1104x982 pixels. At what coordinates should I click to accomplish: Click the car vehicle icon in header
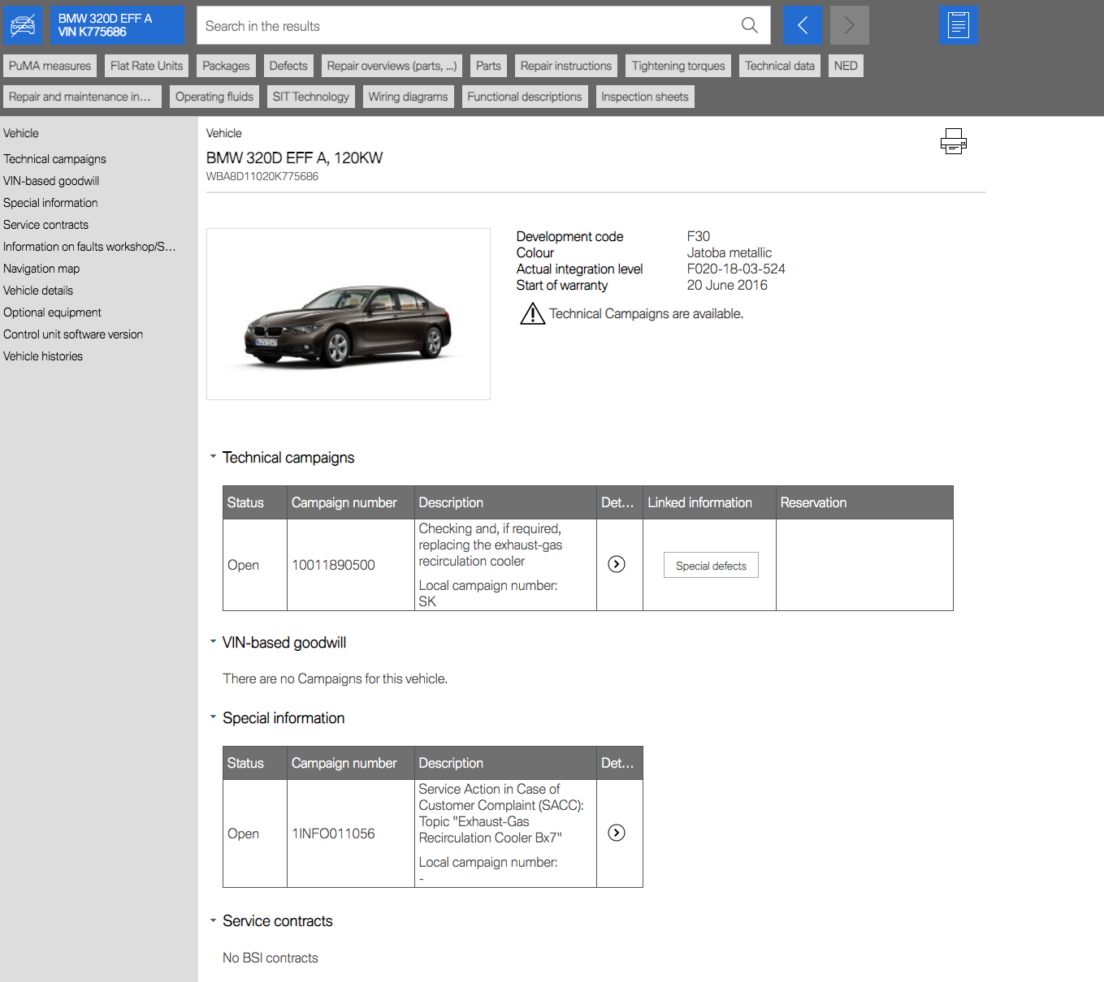(22, 25)
